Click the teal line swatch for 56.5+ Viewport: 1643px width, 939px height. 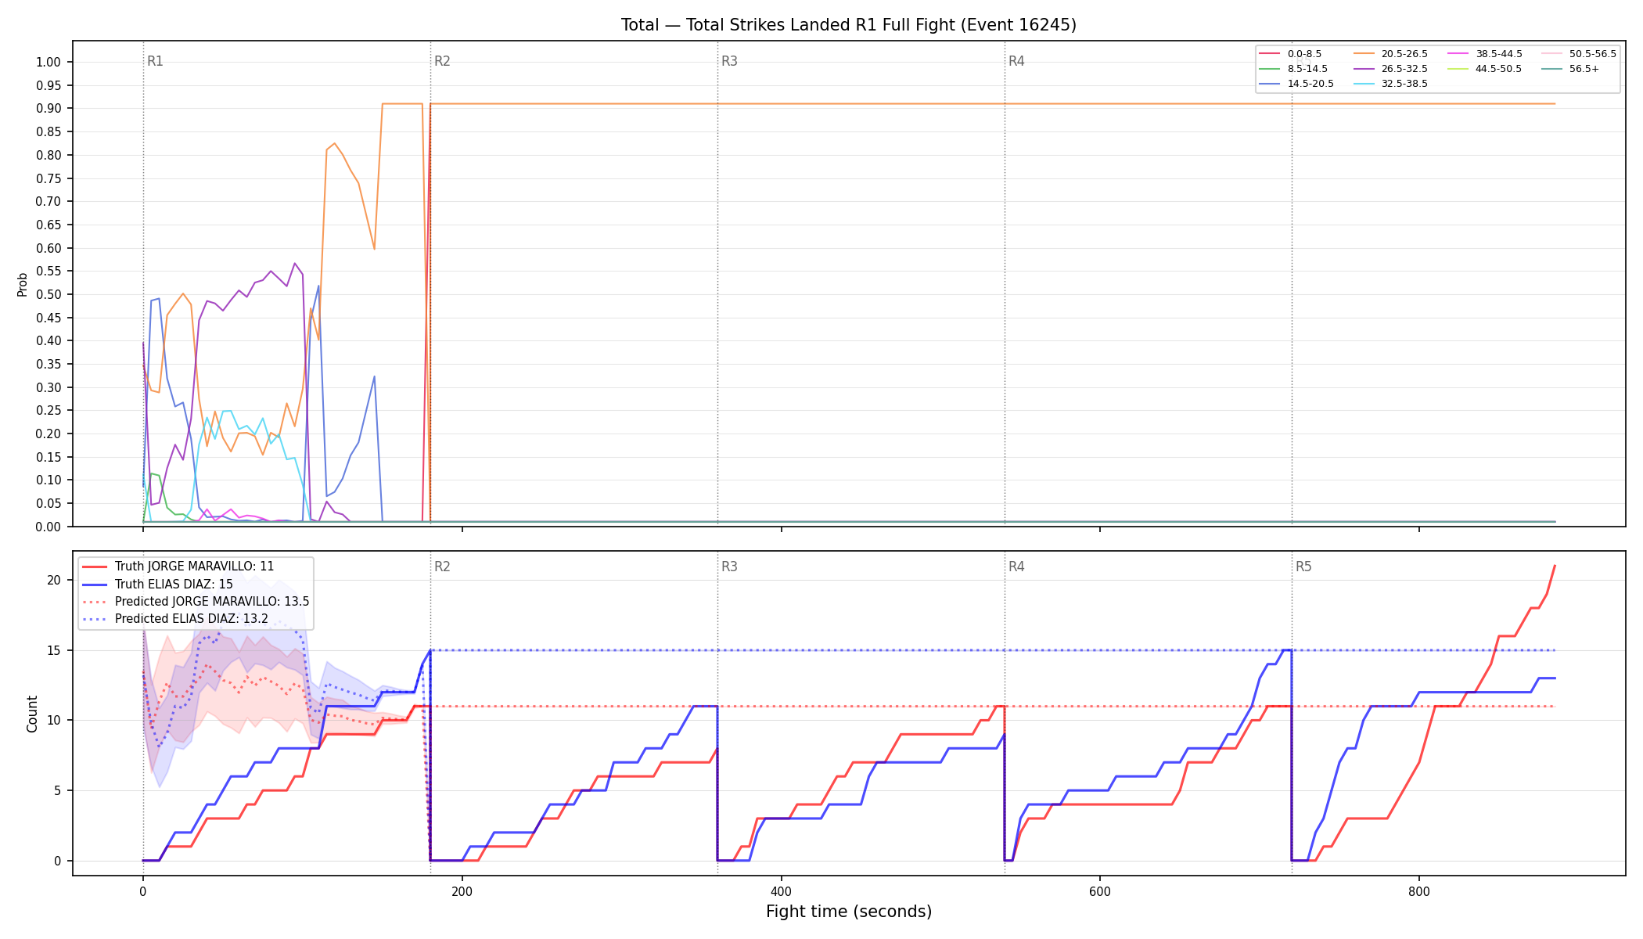[x=1551, y=69]
